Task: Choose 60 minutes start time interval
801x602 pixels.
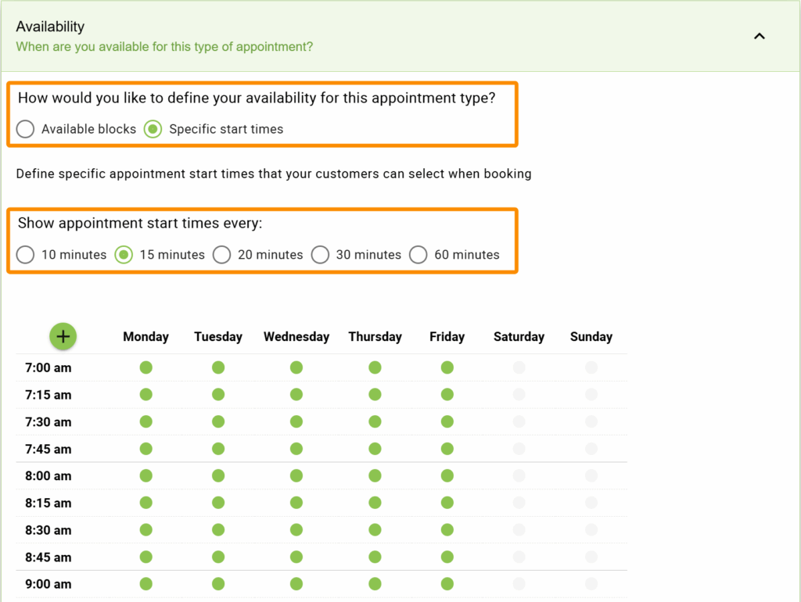Action: pos(418,255)
